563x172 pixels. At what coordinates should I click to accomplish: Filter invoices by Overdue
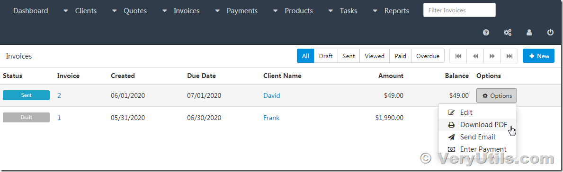(x=428, y=56)
